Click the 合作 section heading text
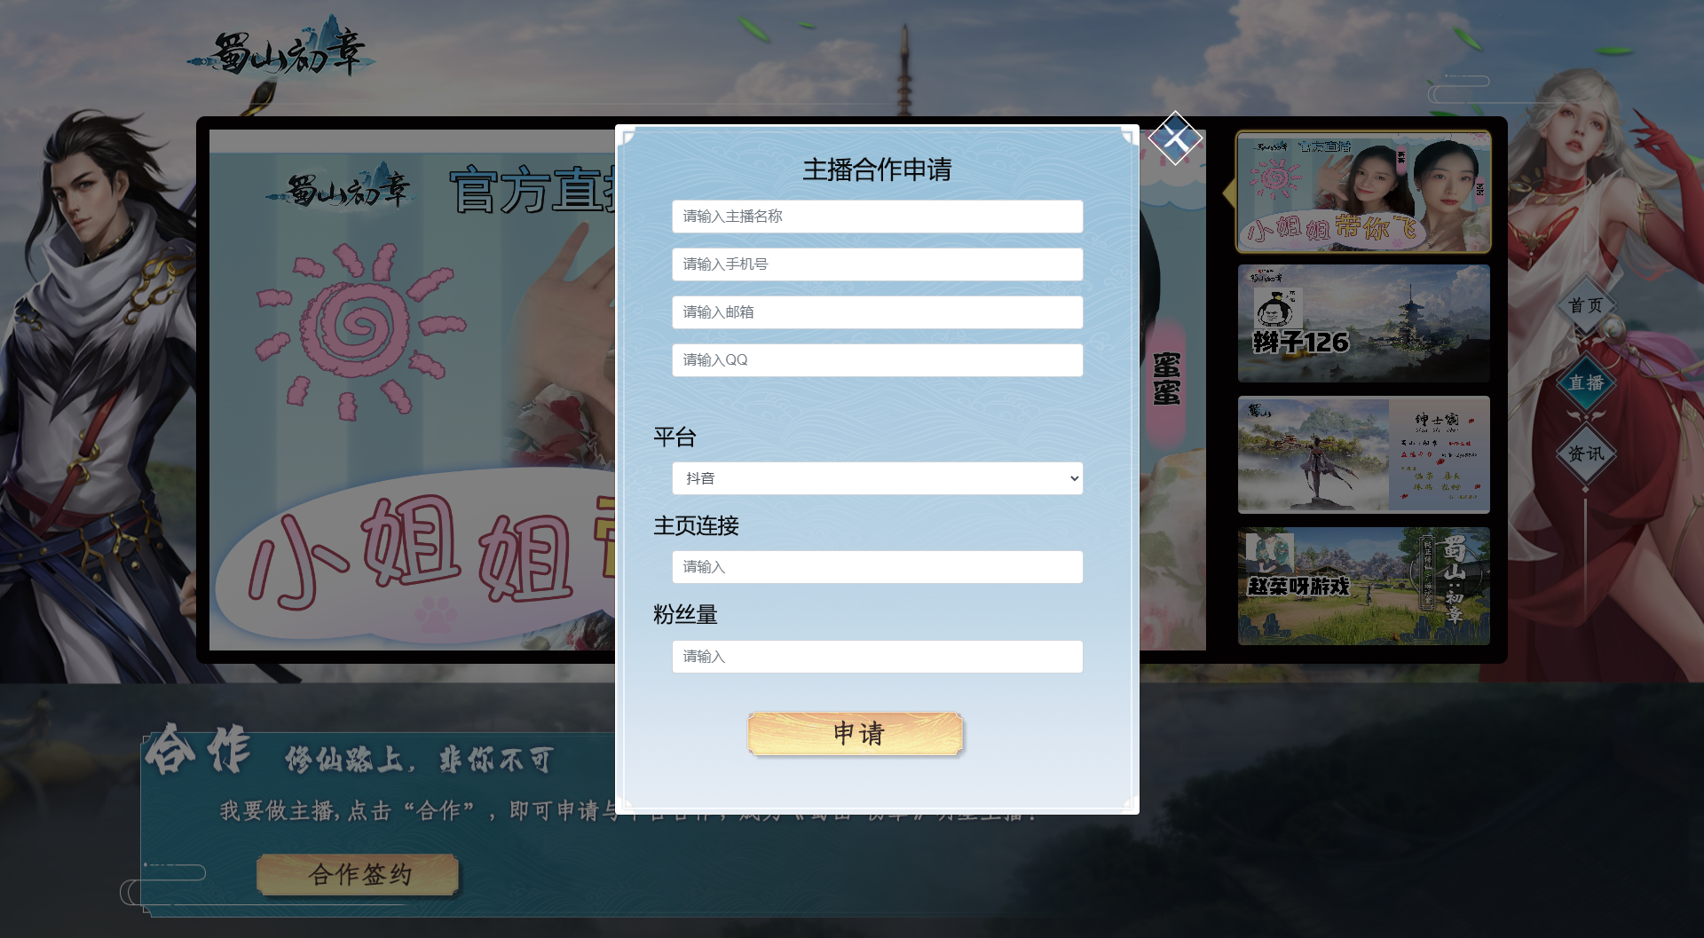Image resolution: width=1704 pixels, height=938 pixels. pos(199,750)
